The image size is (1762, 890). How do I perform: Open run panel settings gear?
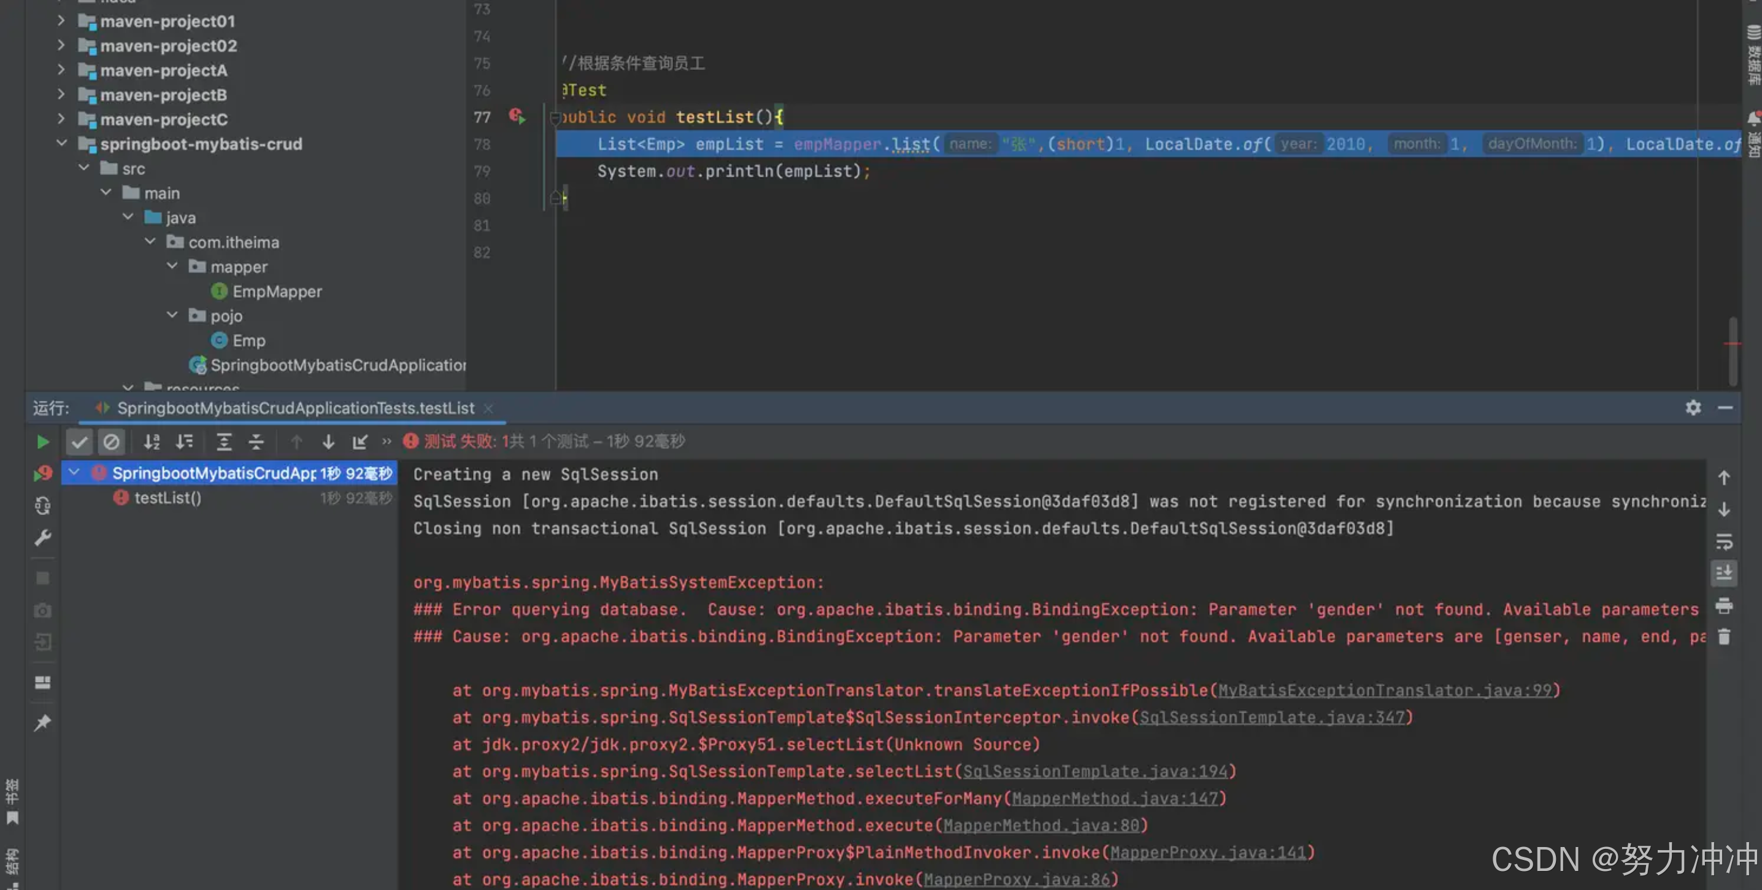click(x=1693, y=408)
